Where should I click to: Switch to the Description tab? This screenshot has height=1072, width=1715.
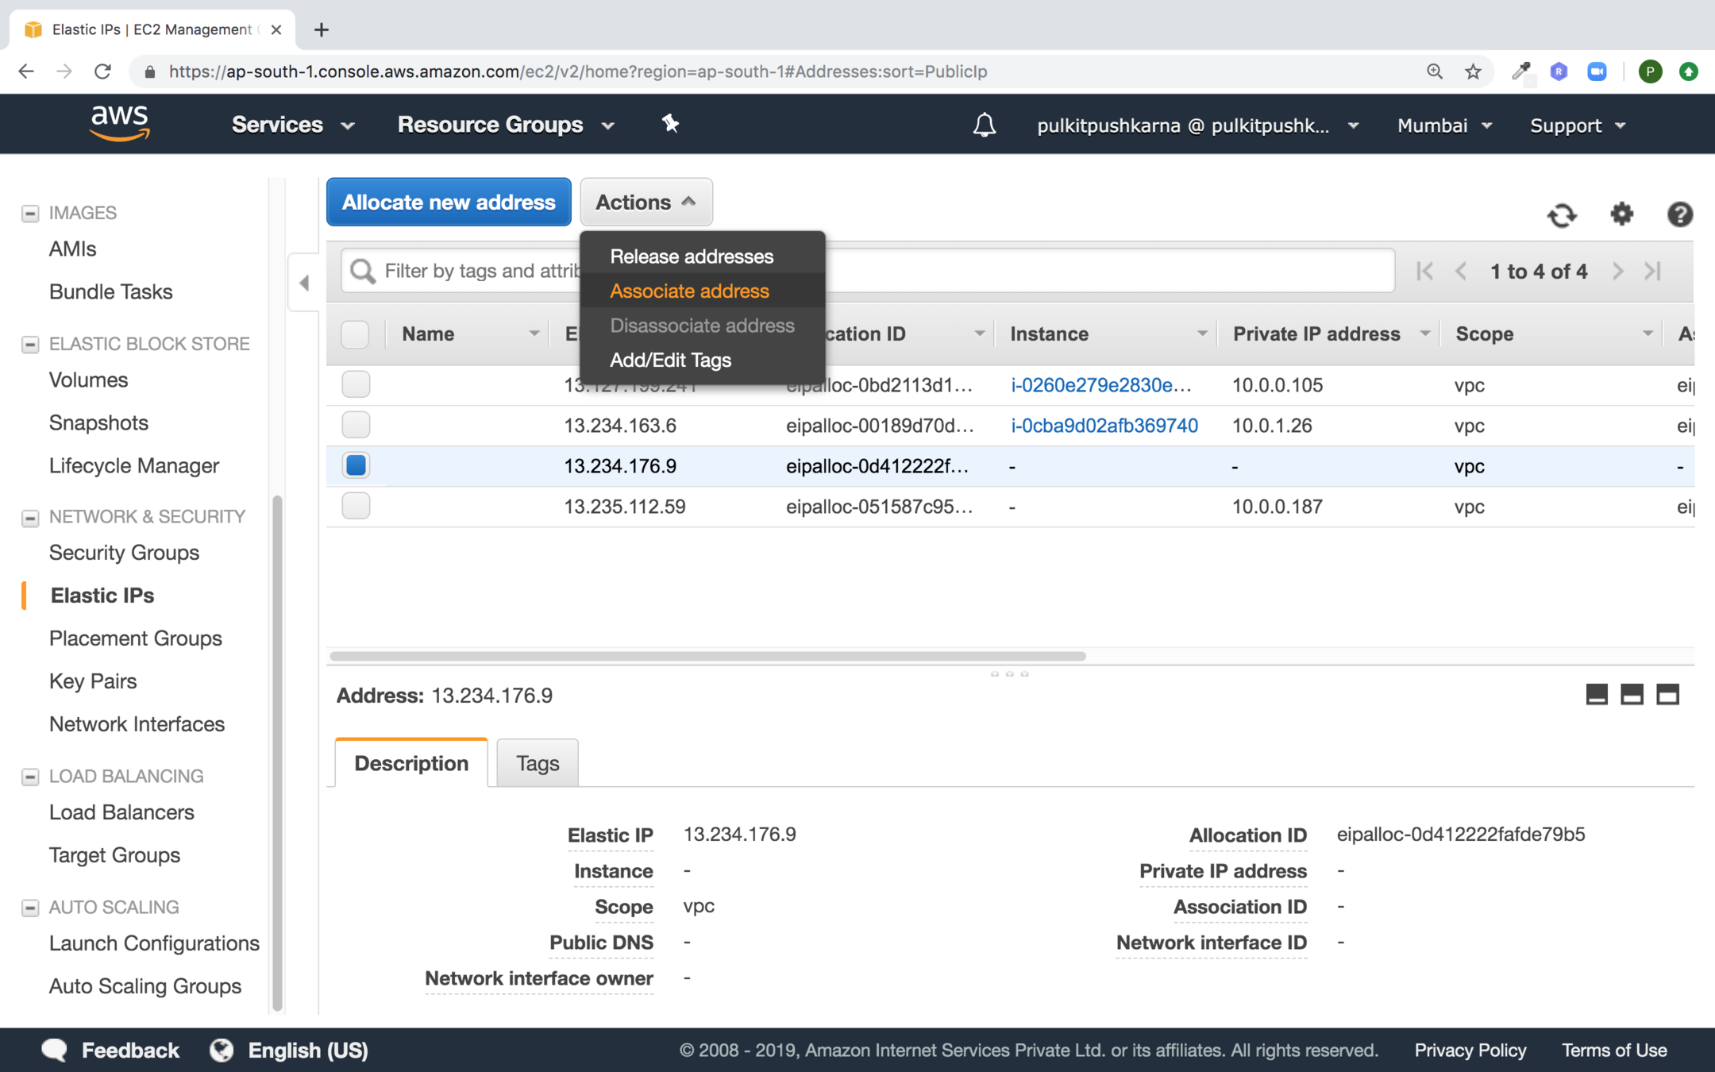point(411,763)
